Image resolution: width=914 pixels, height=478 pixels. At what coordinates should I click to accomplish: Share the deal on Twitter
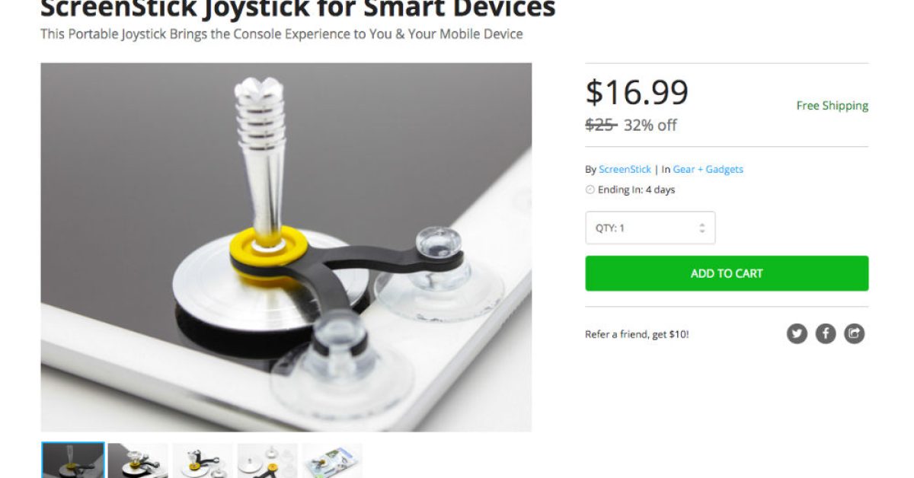pos(797,333)
